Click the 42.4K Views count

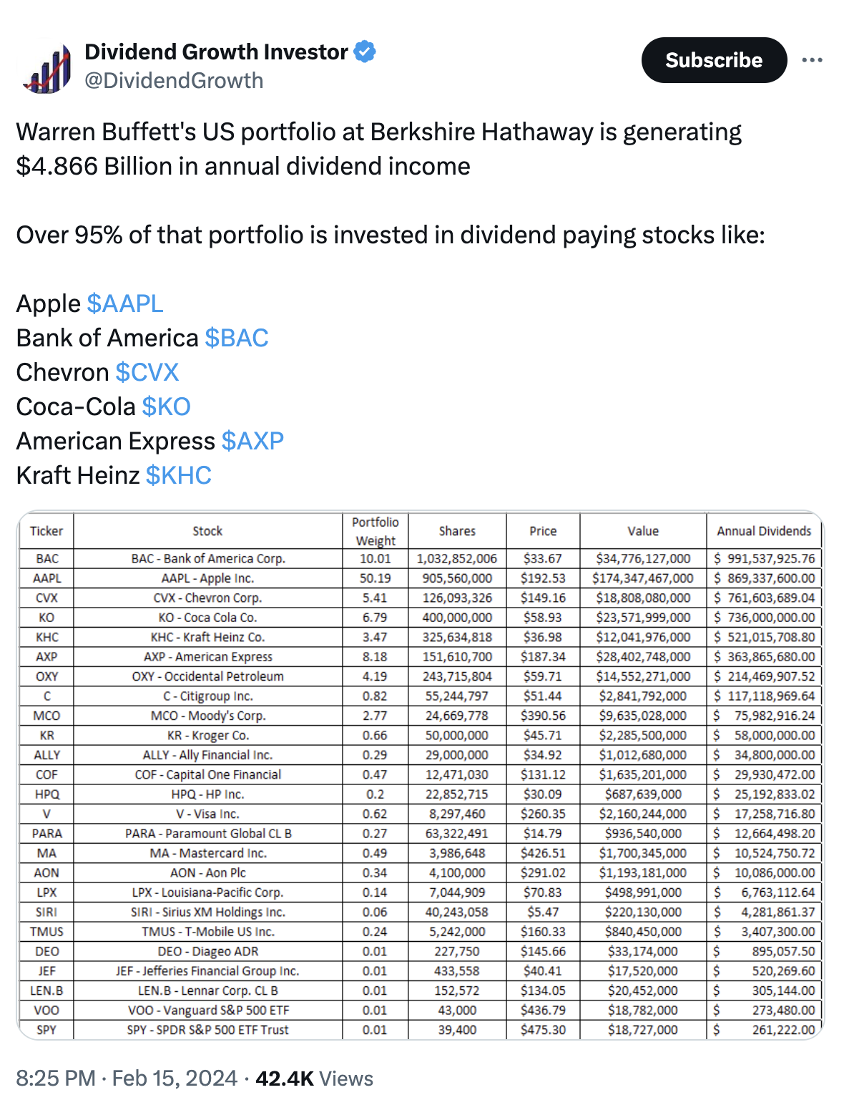coord(314,1079)
